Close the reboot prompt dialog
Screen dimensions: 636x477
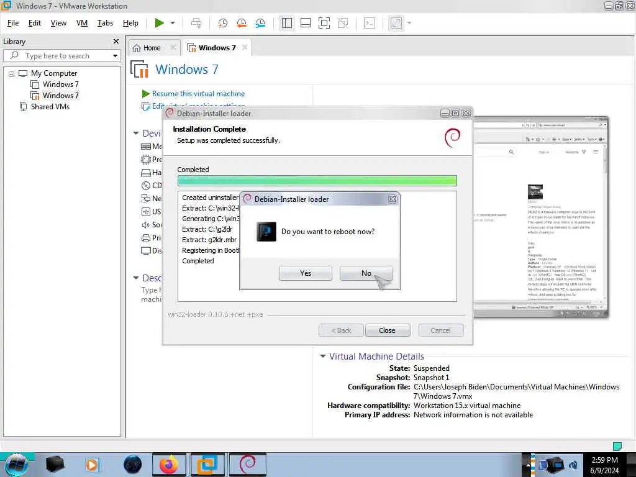click(x=393, y=199)
